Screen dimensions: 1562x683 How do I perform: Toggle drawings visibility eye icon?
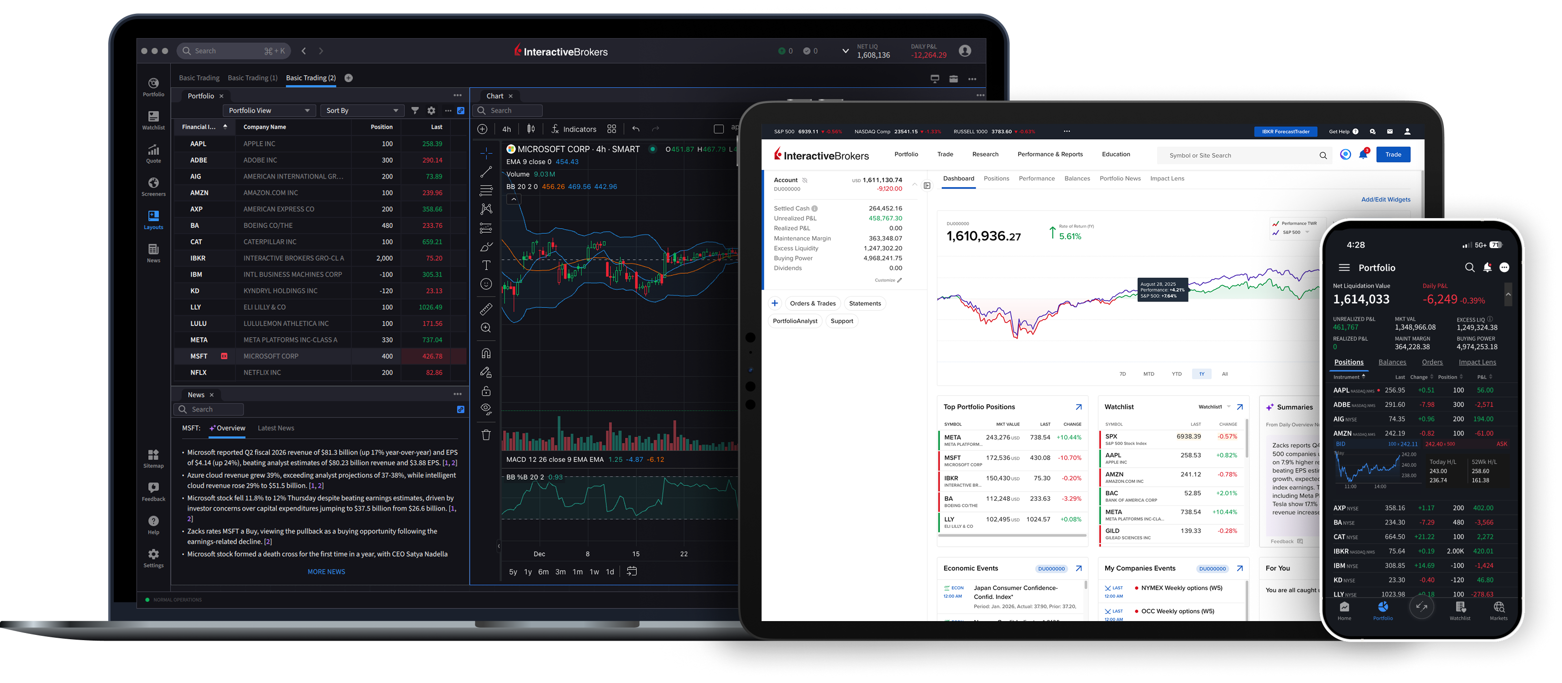pos(486,409)
